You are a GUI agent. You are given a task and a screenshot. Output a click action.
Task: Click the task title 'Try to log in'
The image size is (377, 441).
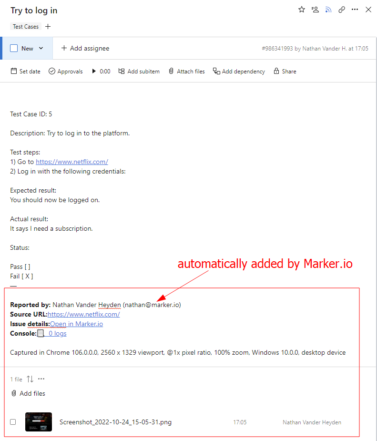click(34, 10)
